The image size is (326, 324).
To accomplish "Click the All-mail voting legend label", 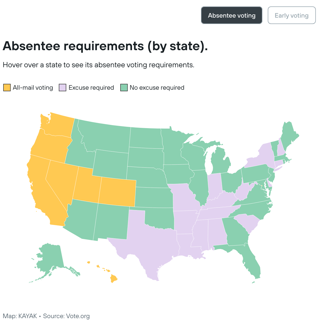I will (x=33, y=88).
